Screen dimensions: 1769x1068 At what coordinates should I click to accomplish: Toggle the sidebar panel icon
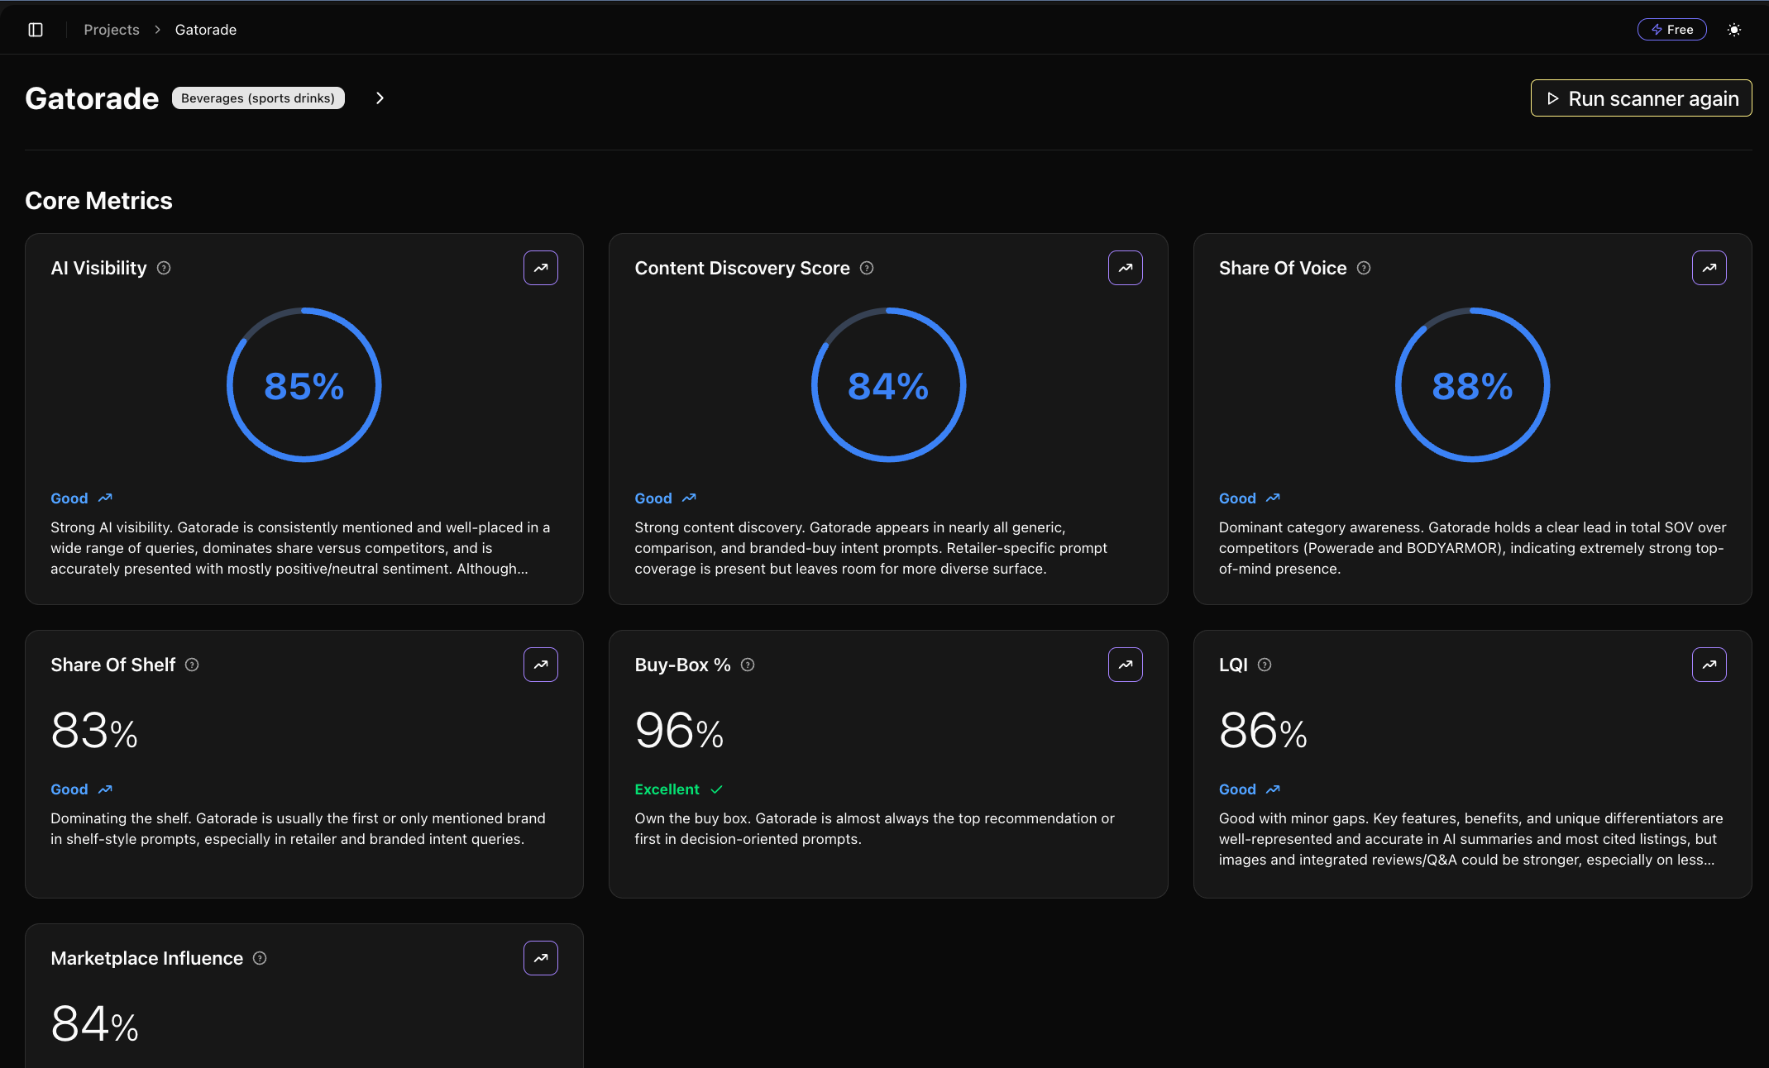(x=36, y=30)
